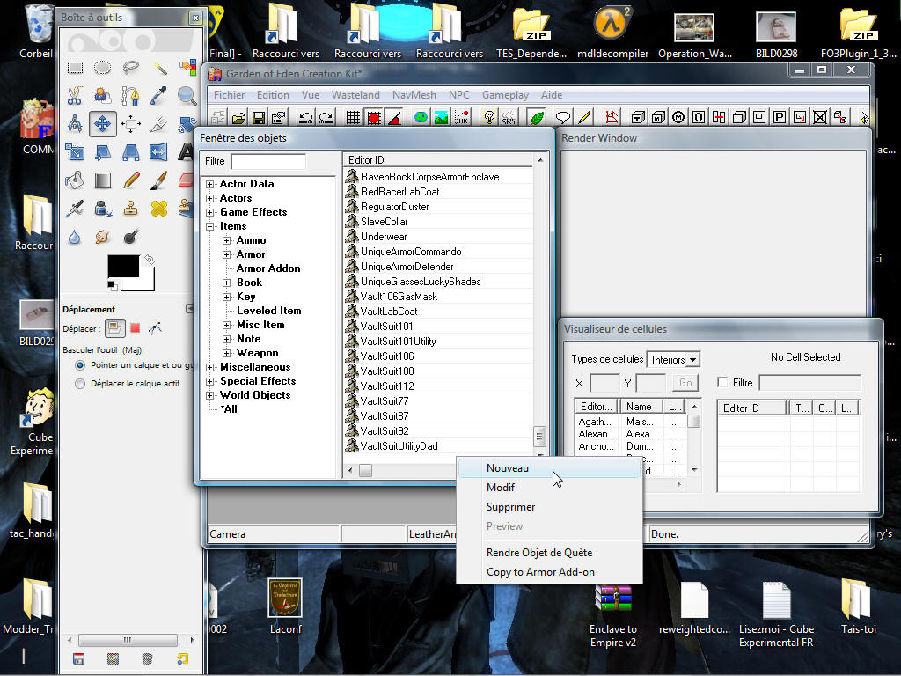This screenshot has width=901, height=676.
Task: Select the Heal bandage tool
Action: [159, 208]
